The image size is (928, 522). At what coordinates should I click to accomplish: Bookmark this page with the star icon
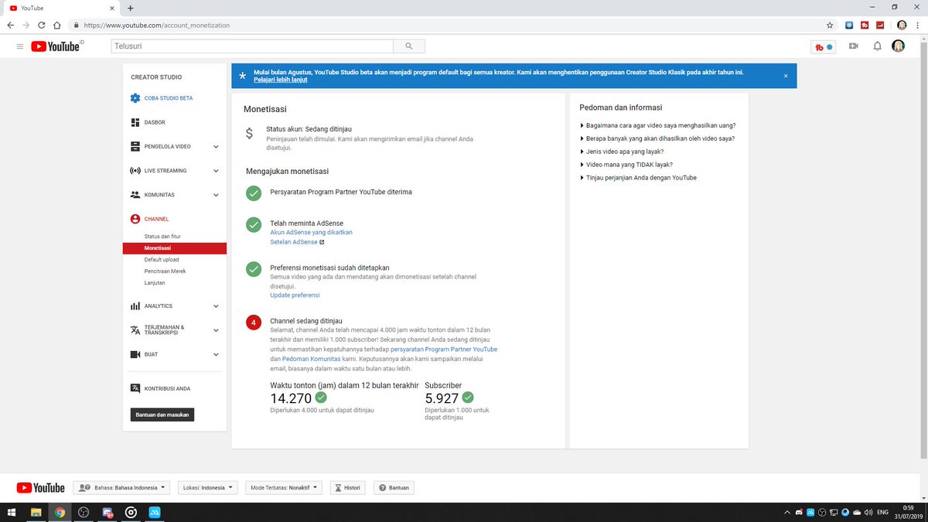point(830,25)
